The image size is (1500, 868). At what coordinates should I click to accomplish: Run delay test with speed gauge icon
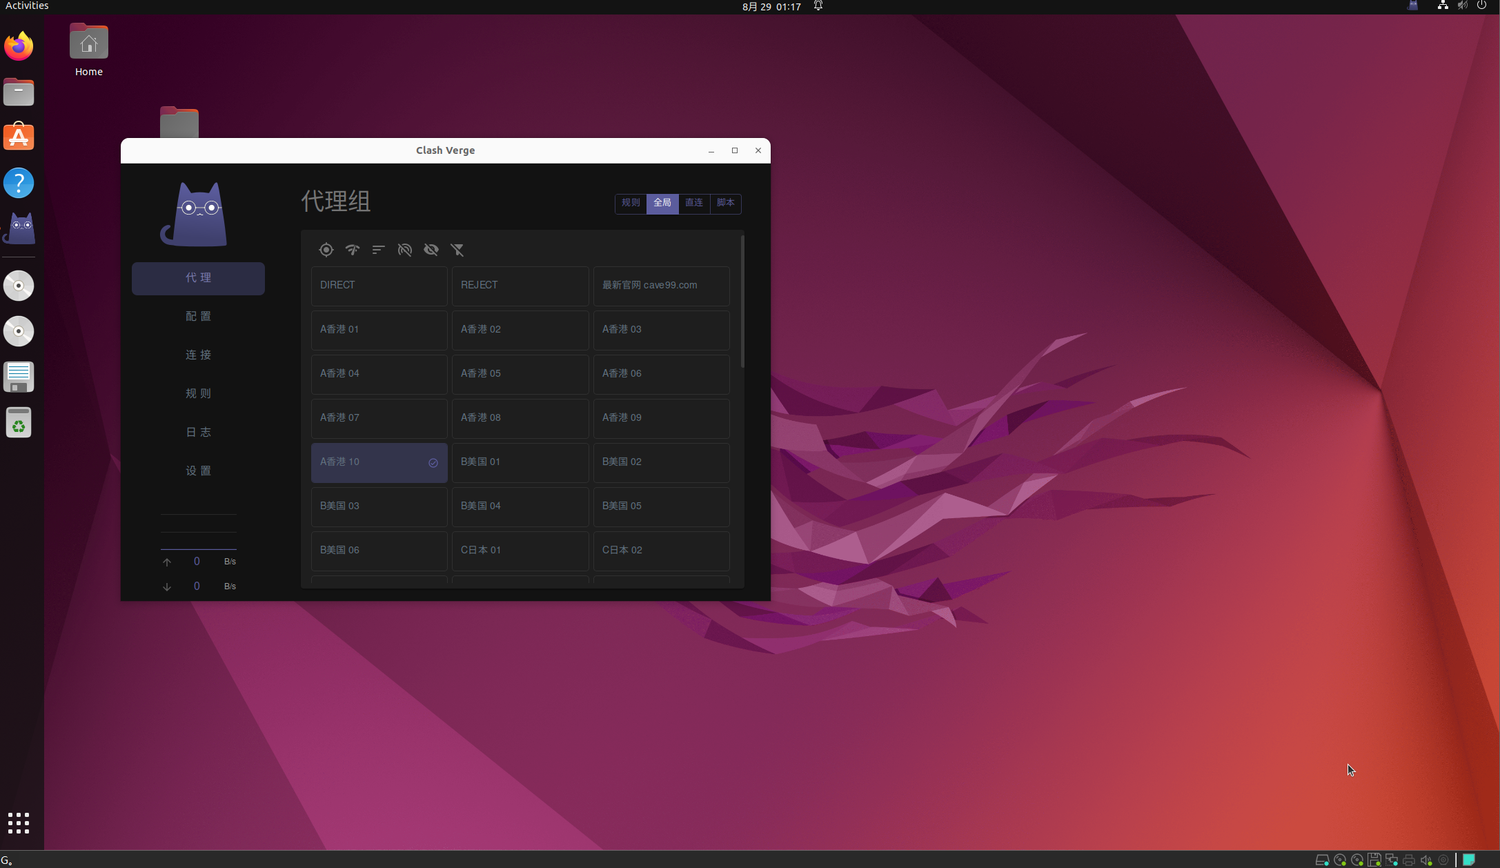[353, 250]
